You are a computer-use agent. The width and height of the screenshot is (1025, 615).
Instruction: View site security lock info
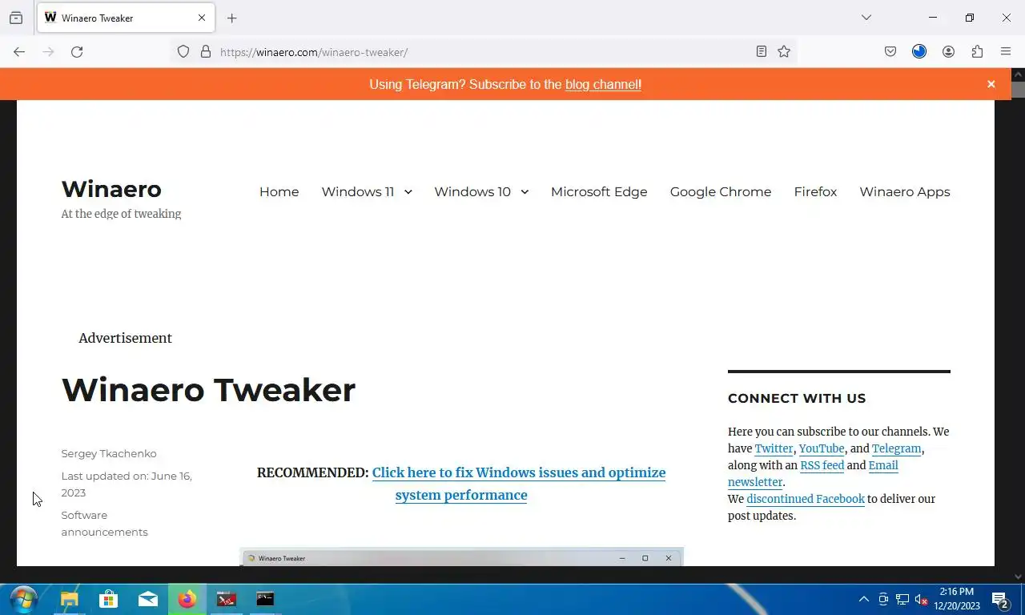click(x=206, y=52)
